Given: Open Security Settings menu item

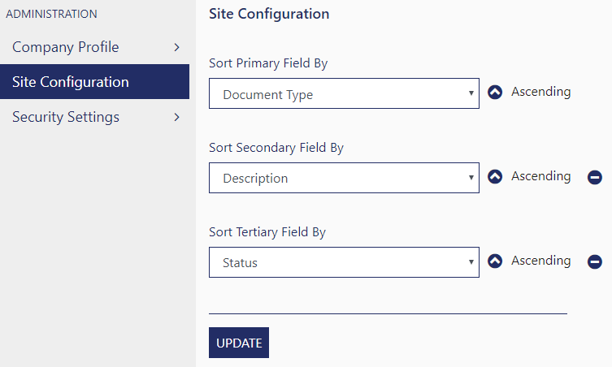Looking at the screenshot, I should tap(94, 117).
